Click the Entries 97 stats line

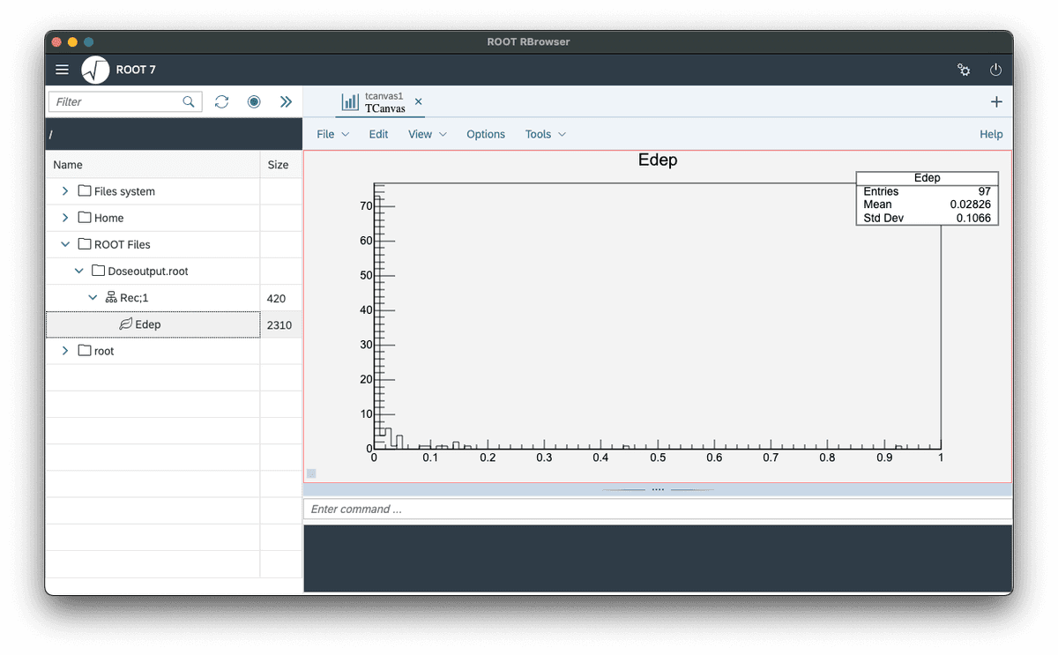927,191
